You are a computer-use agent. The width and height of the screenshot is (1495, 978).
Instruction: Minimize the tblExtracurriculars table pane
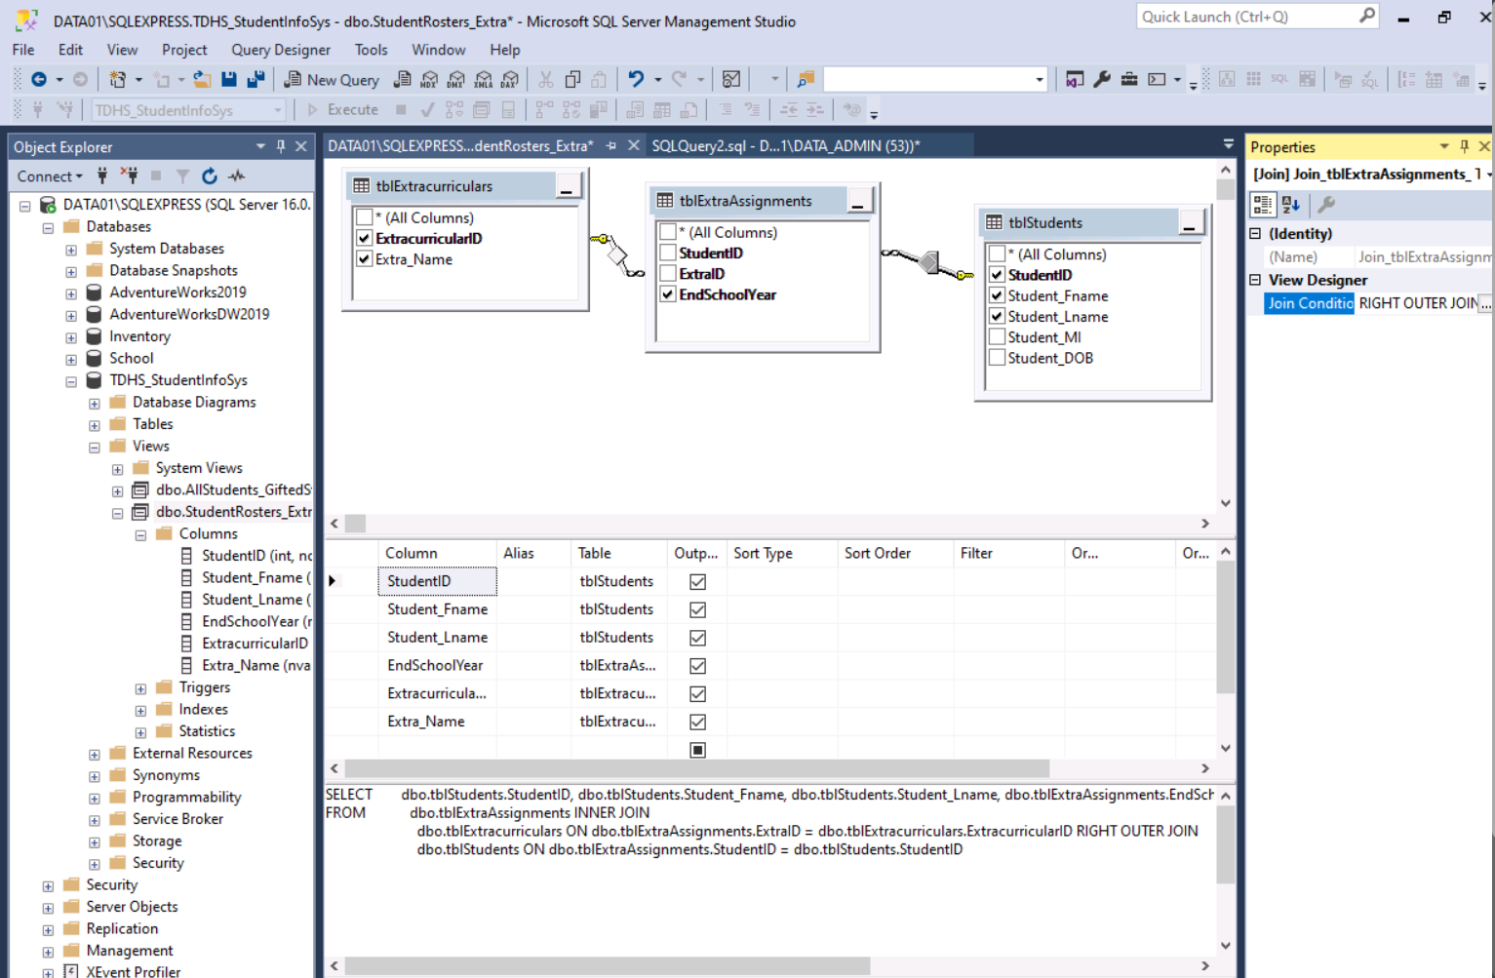pyautogui.click(x=567, y=186)
